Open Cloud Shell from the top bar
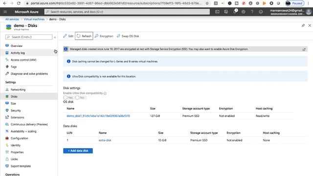The image size is (313, 176). 217,12
